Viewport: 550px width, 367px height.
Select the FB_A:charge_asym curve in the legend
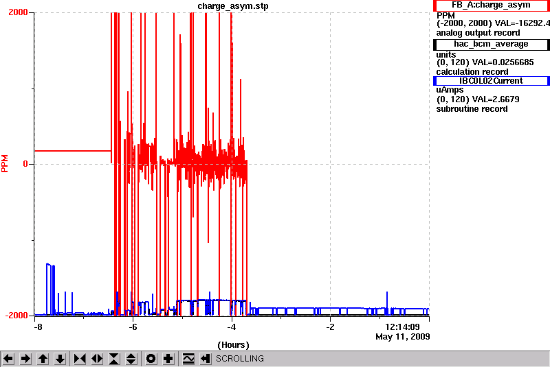(492, 5)
